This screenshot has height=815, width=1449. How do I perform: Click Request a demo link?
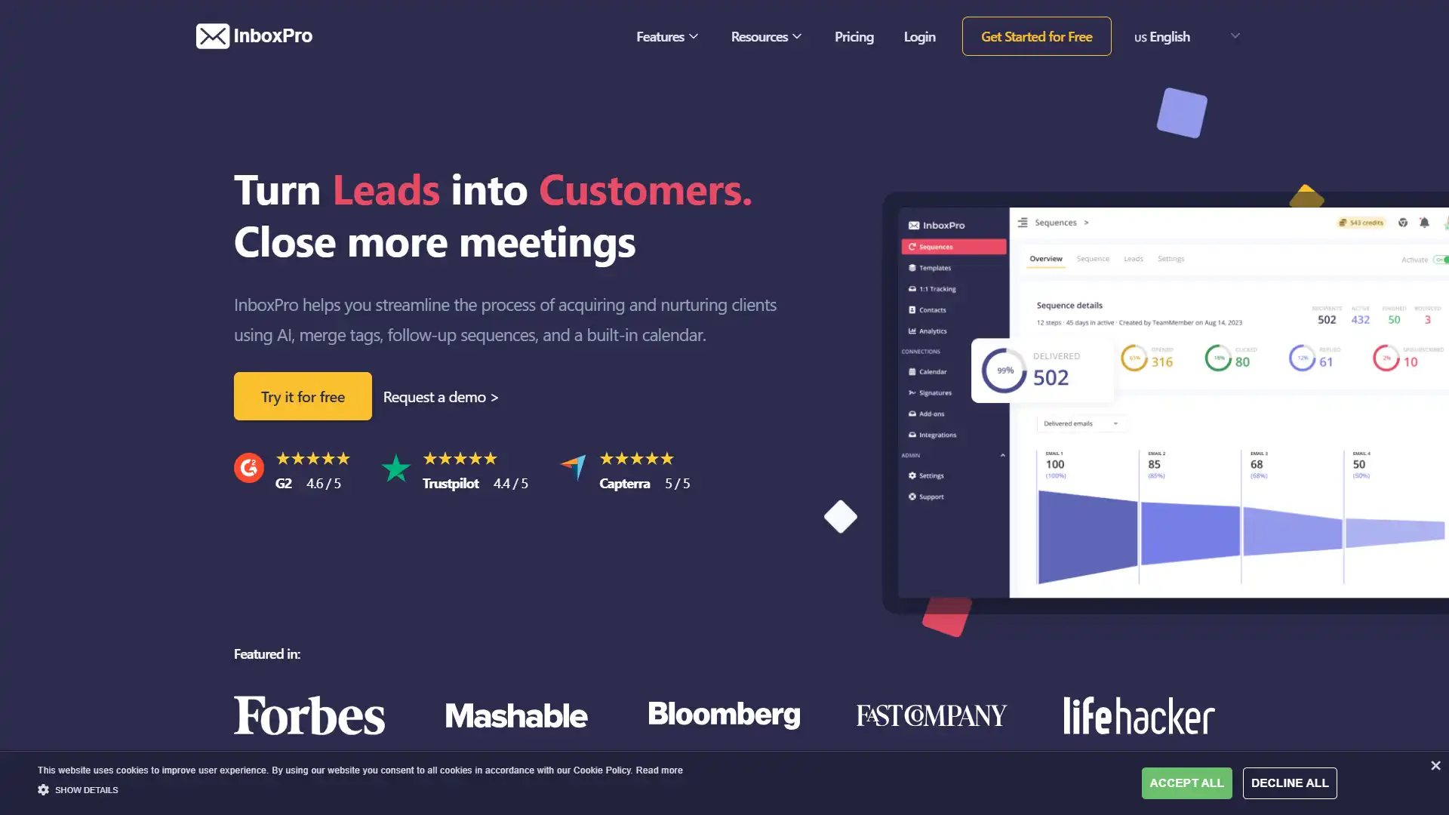pyautogui.click(x=440, y=396)
